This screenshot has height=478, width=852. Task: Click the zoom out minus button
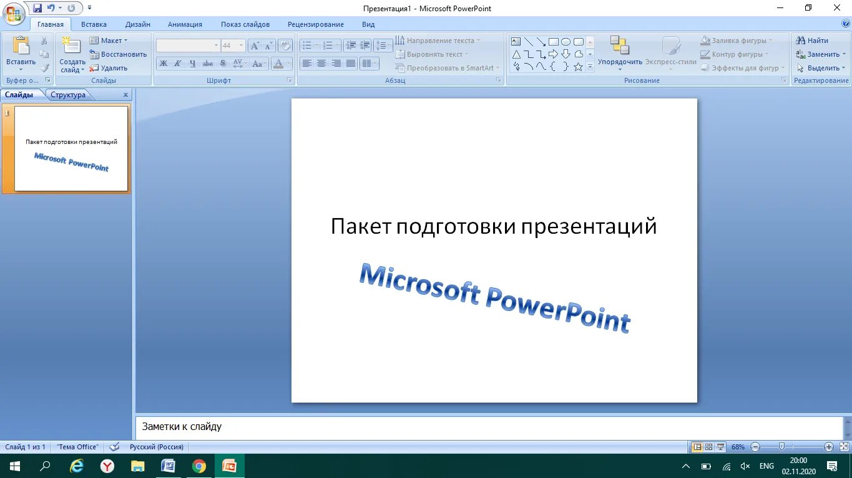click(x=755, y=447)
